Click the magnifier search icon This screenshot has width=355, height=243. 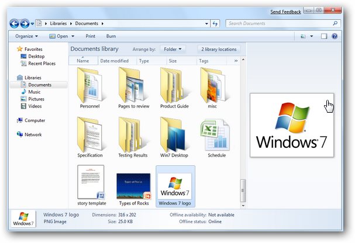click(335, 23)
